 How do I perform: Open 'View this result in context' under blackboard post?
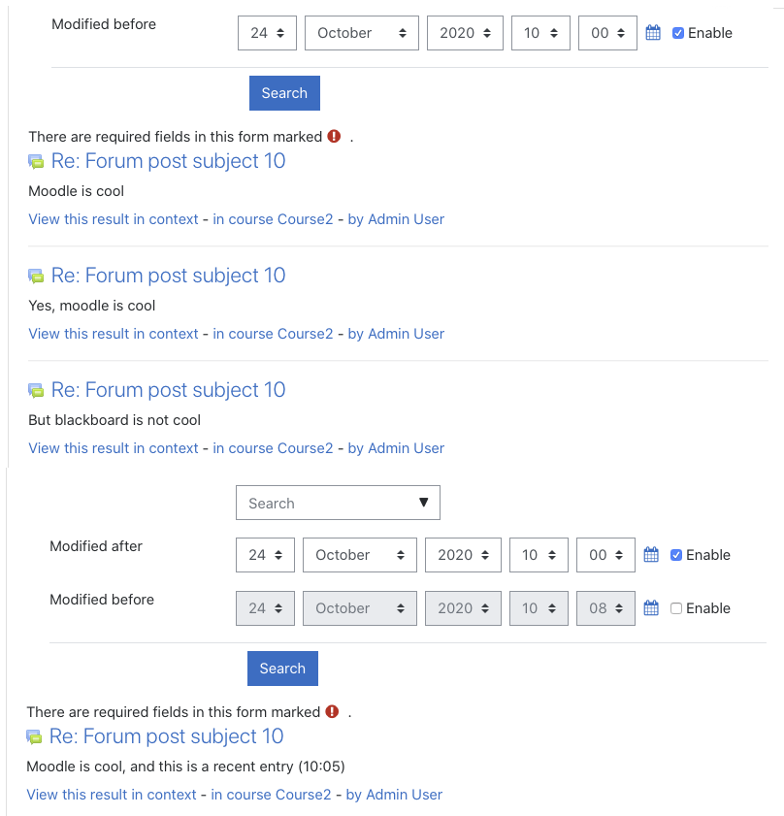tap(113, 448)
